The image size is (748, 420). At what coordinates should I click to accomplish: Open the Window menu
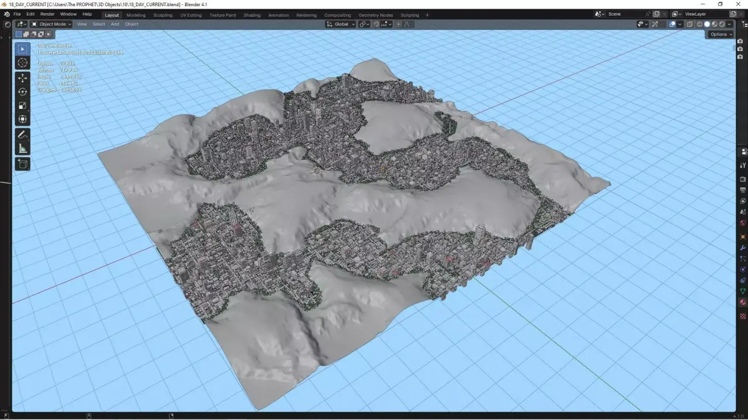coord(69,14)
